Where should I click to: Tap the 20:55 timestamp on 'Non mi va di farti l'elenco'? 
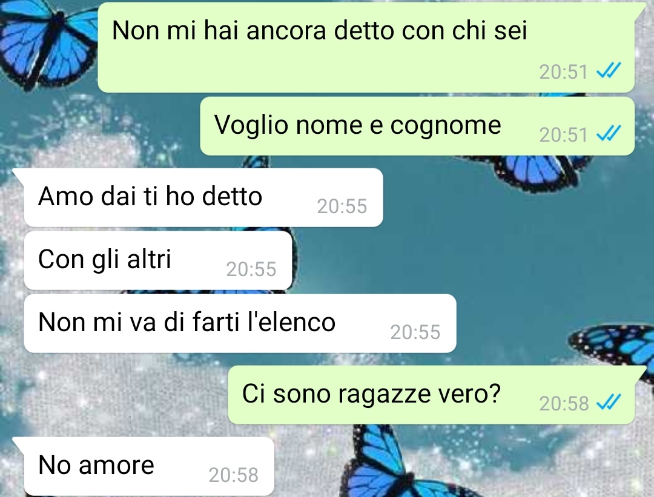tap(415, 332)
